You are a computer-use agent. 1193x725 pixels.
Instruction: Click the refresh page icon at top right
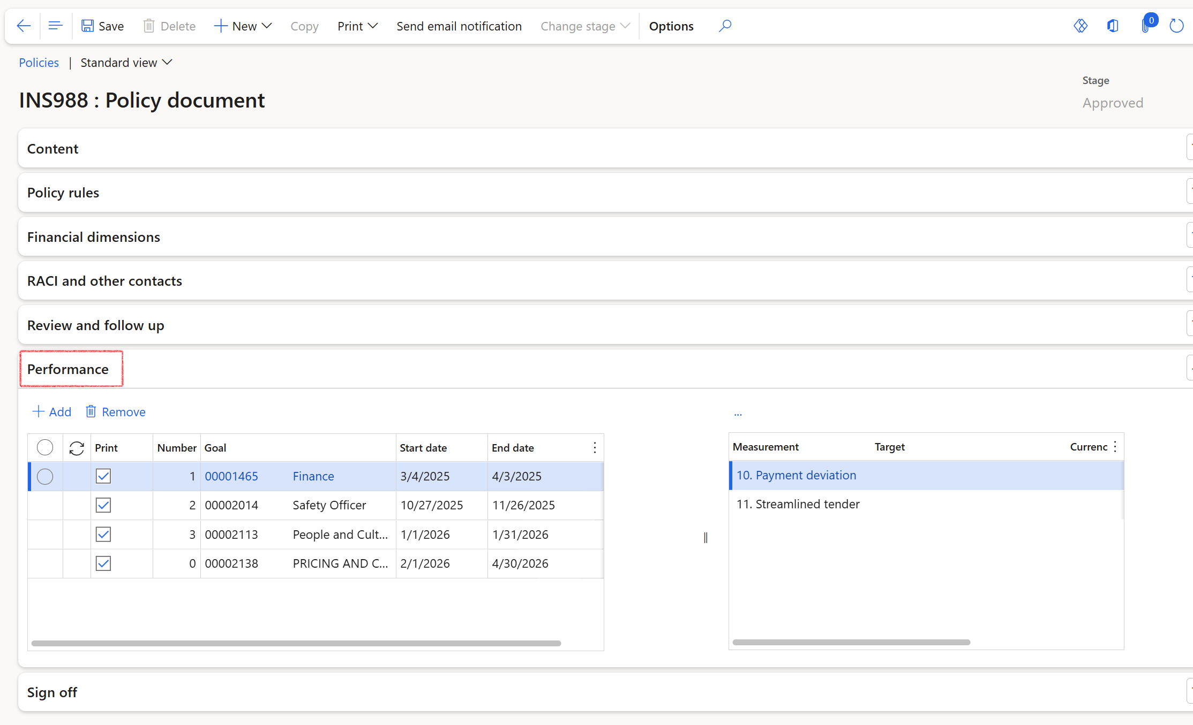(1176, 26)
